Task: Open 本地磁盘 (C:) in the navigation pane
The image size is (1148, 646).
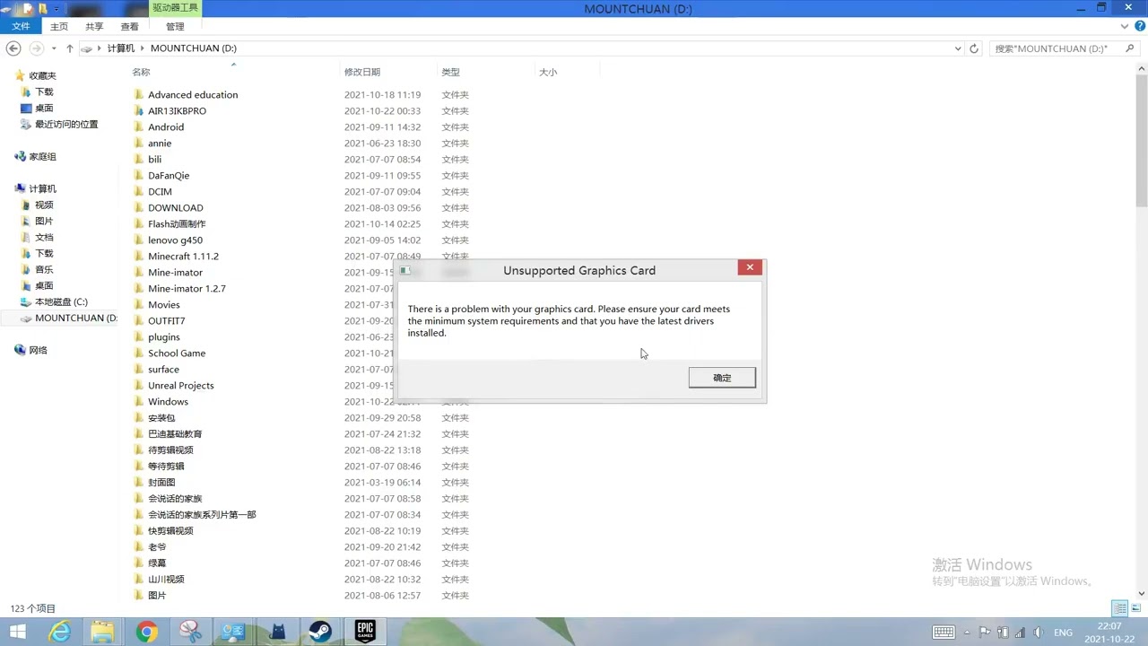Action: point(61,302)
